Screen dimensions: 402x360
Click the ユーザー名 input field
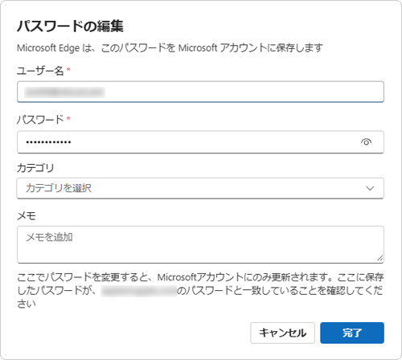[200, 92]
